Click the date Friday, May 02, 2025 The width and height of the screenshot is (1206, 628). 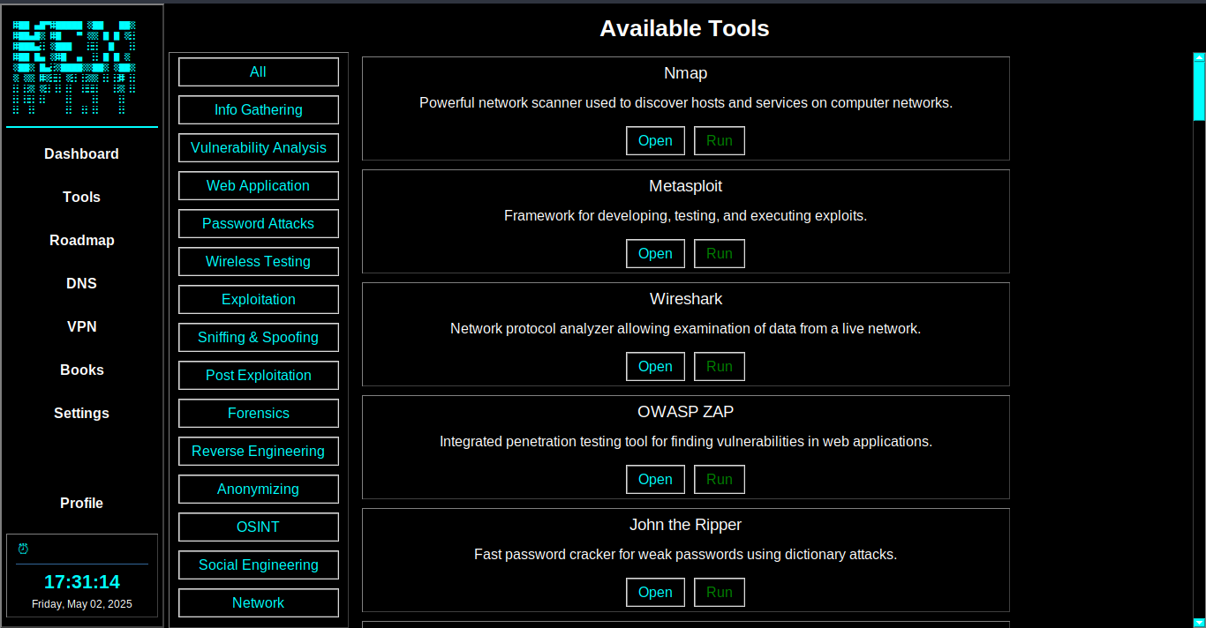click(x=82, y=604)
